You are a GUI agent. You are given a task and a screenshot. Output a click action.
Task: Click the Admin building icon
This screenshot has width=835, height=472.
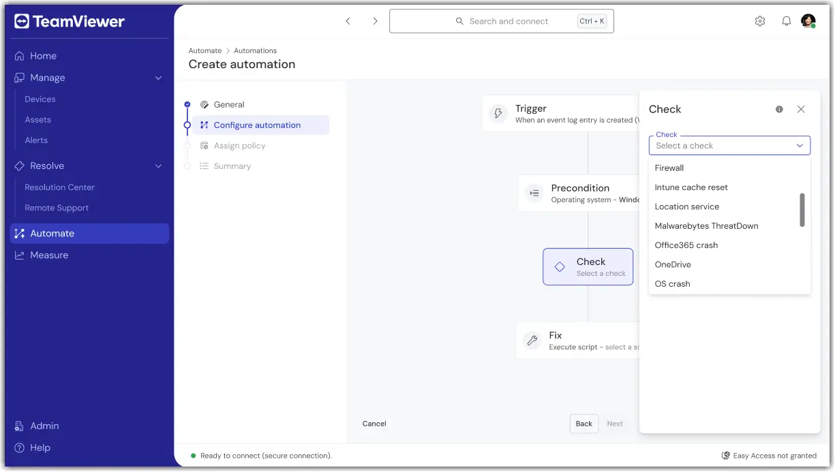tap(20, 426)
